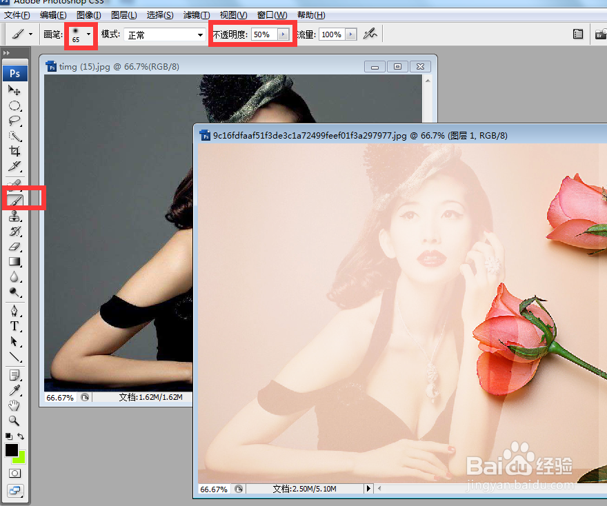Select the Path Selection tool
The image size is (607, 506).
tap(14, 341)
